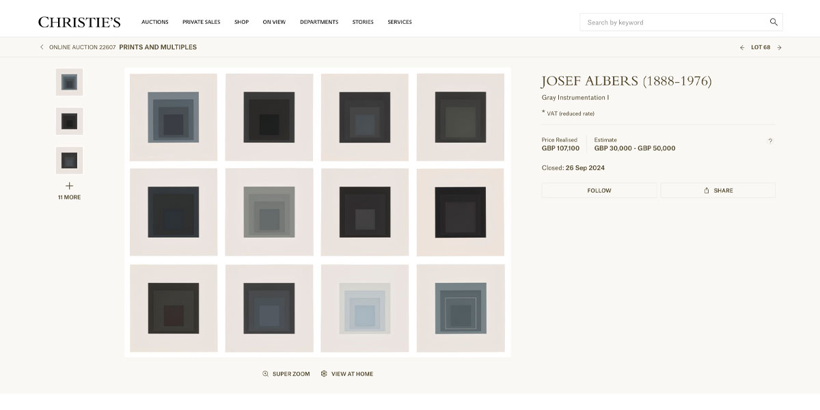The image size is (820, 410).
Task: Open the estimate help question mark
Action: click(770, 141)
